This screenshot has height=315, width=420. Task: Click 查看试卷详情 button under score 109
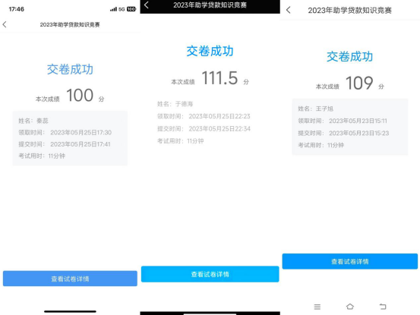point(350,261)
